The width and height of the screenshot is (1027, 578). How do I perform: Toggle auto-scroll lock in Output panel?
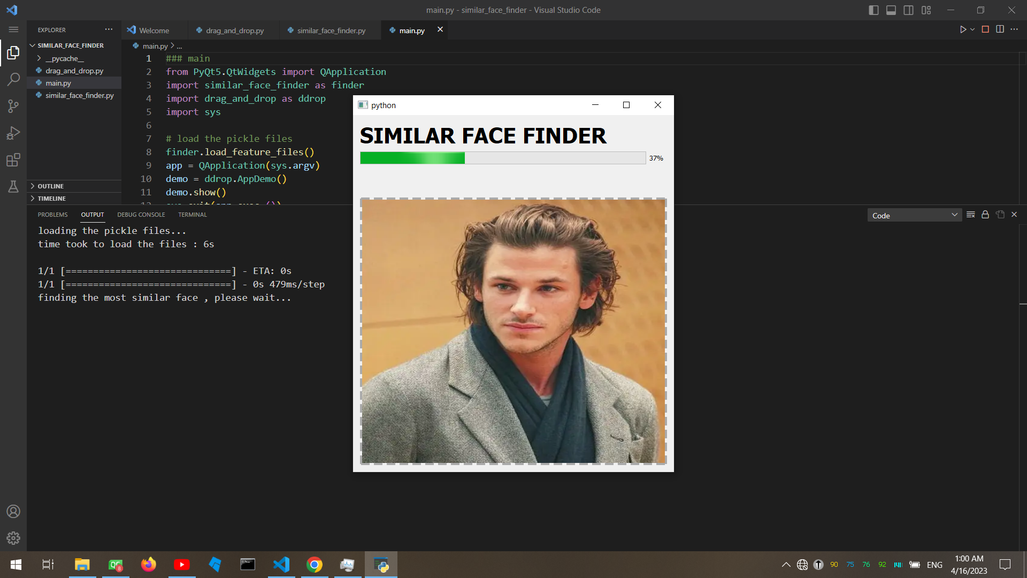pyautogui.click(x=985, y=215)
